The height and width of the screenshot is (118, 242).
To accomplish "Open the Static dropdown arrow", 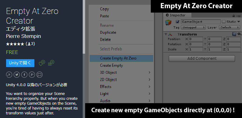I will pos(239,22).
